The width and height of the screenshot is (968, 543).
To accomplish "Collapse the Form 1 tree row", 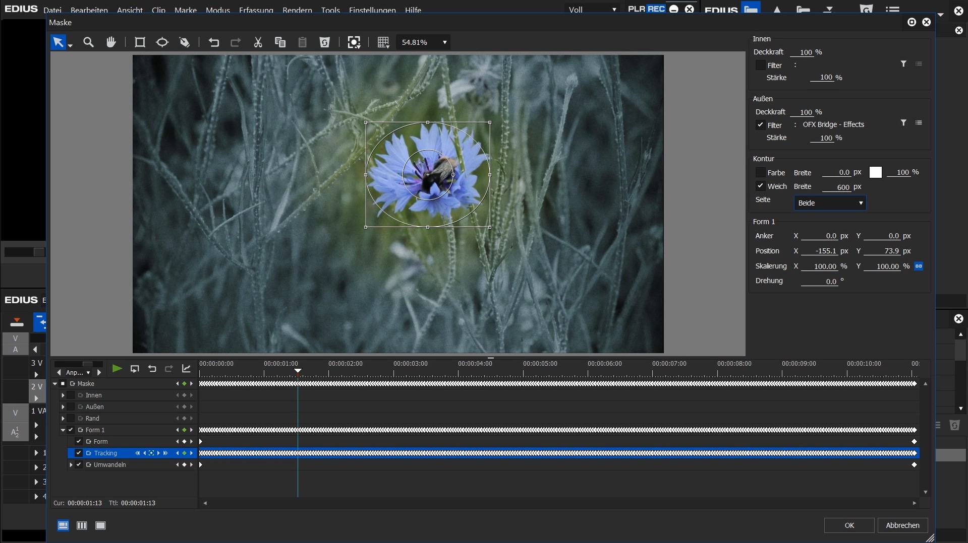I will click(63, 430).
